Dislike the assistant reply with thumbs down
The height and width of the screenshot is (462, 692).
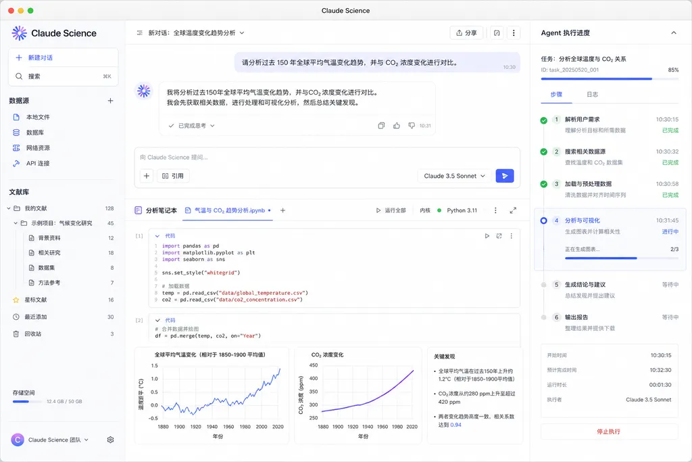click(x=412, y=125)
